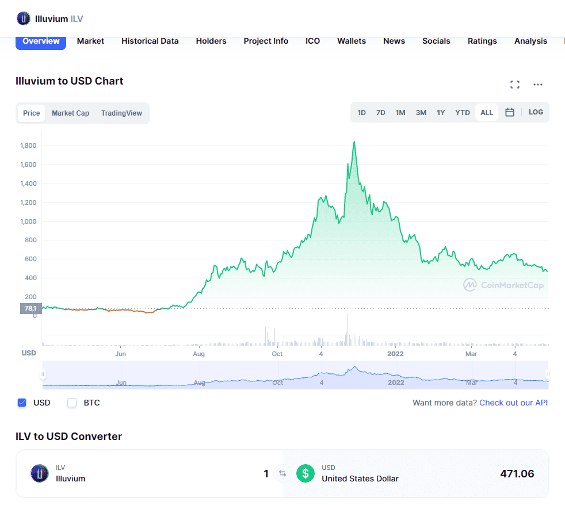The image size is (565, 505).
Task: Click the range navigator mini chart area
Action: pos(296,374)
